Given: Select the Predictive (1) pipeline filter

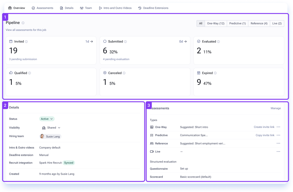Looking at the screenshot, I should pos(237,23).
